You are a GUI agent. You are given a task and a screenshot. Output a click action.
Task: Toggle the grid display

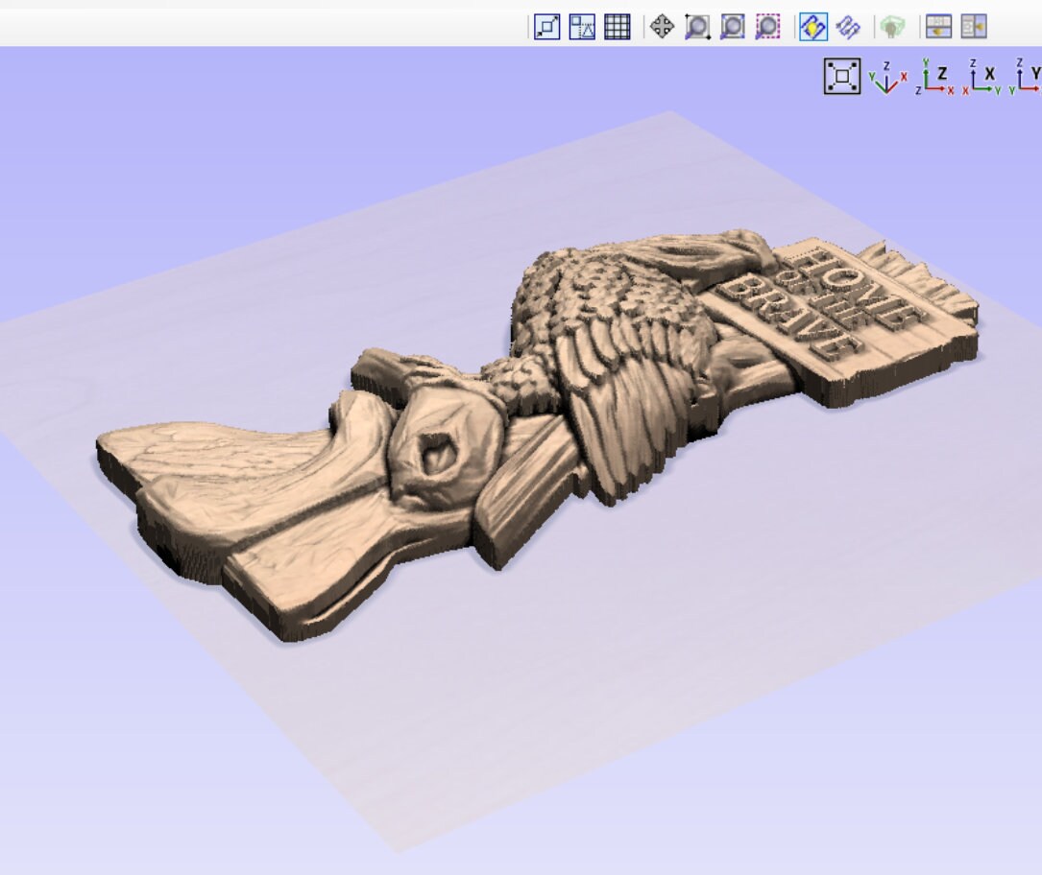(618, 28)
